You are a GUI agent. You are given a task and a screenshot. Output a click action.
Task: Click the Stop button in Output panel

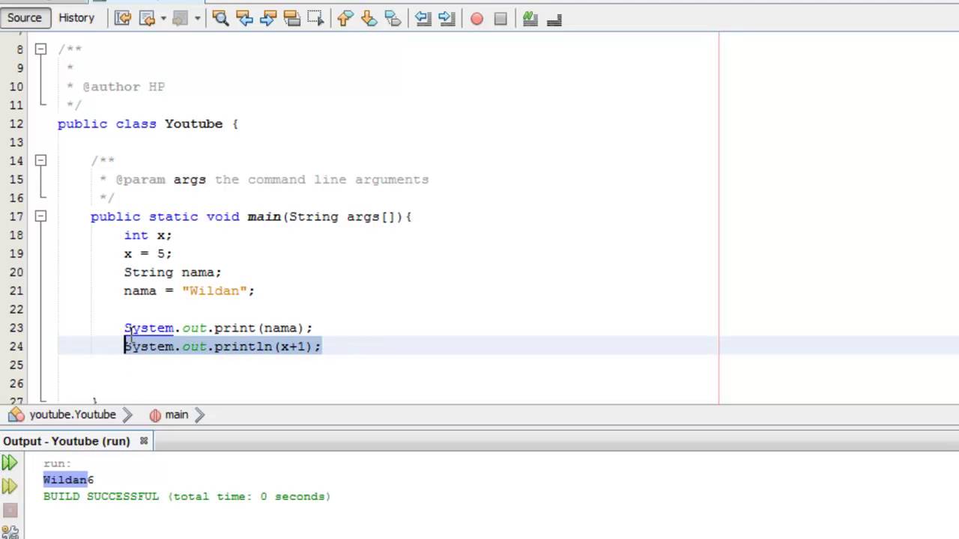pyautogui.click(x=10, y=512)
